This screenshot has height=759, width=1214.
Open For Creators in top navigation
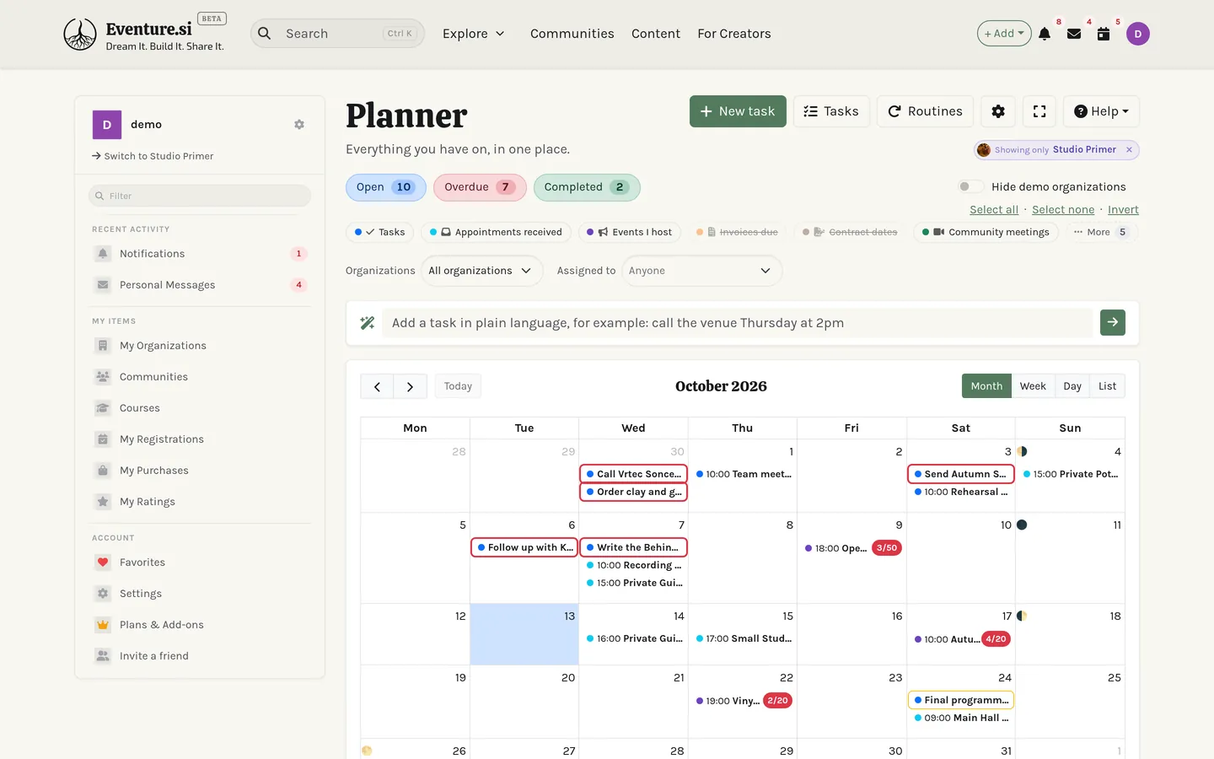click(x=734, y=34)
